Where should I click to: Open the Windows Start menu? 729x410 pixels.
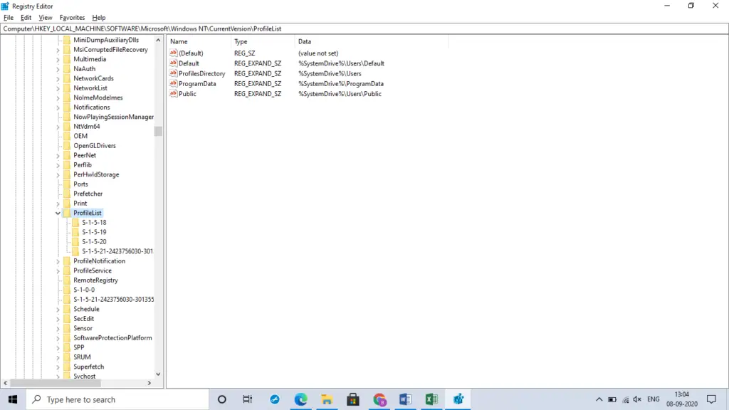click(13, 400)
